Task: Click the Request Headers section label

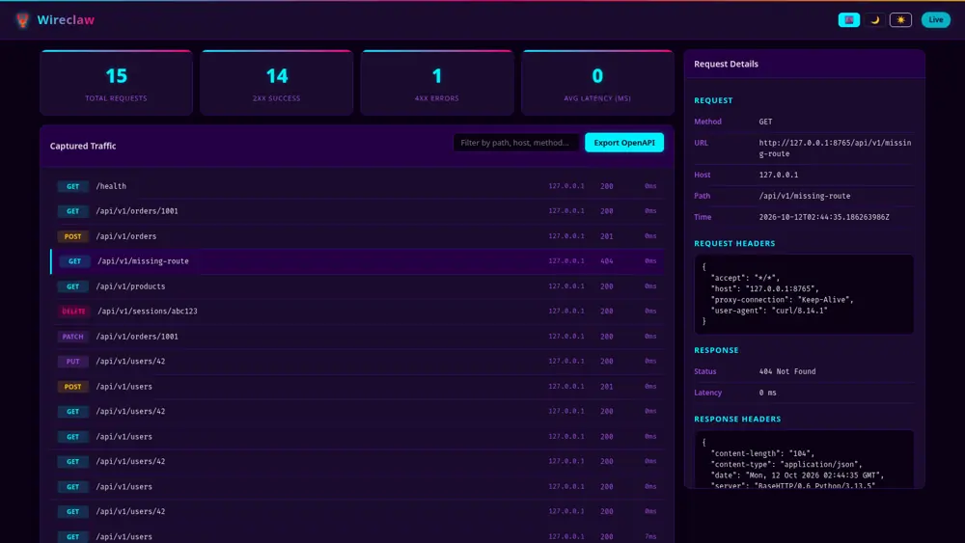Action: [x=734, y=243]
